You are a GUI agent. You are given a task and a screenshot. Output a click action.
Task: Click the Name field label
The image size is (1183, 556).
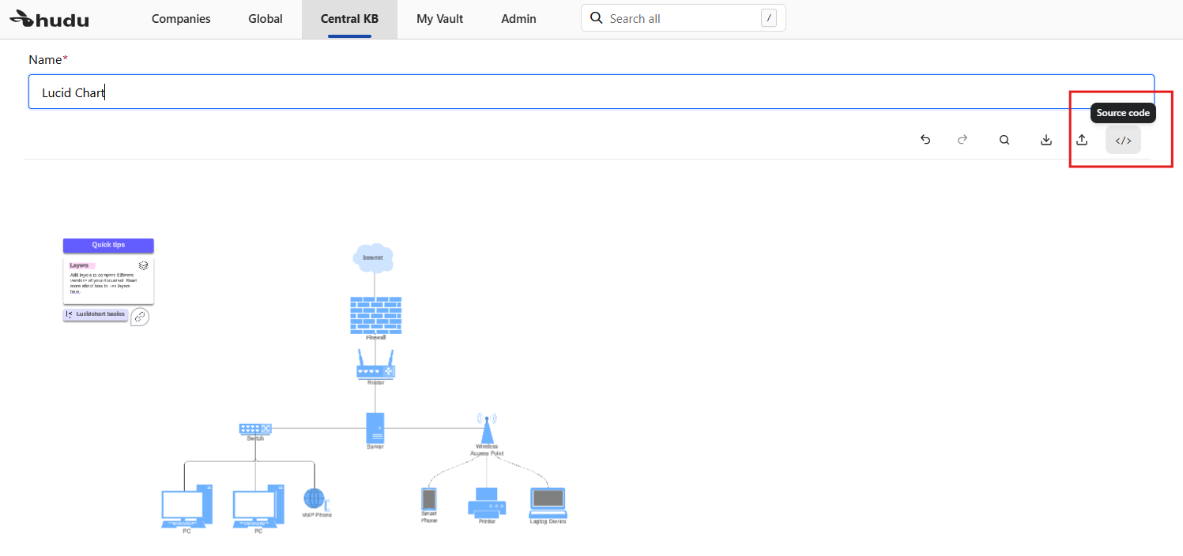pos(48,60)
